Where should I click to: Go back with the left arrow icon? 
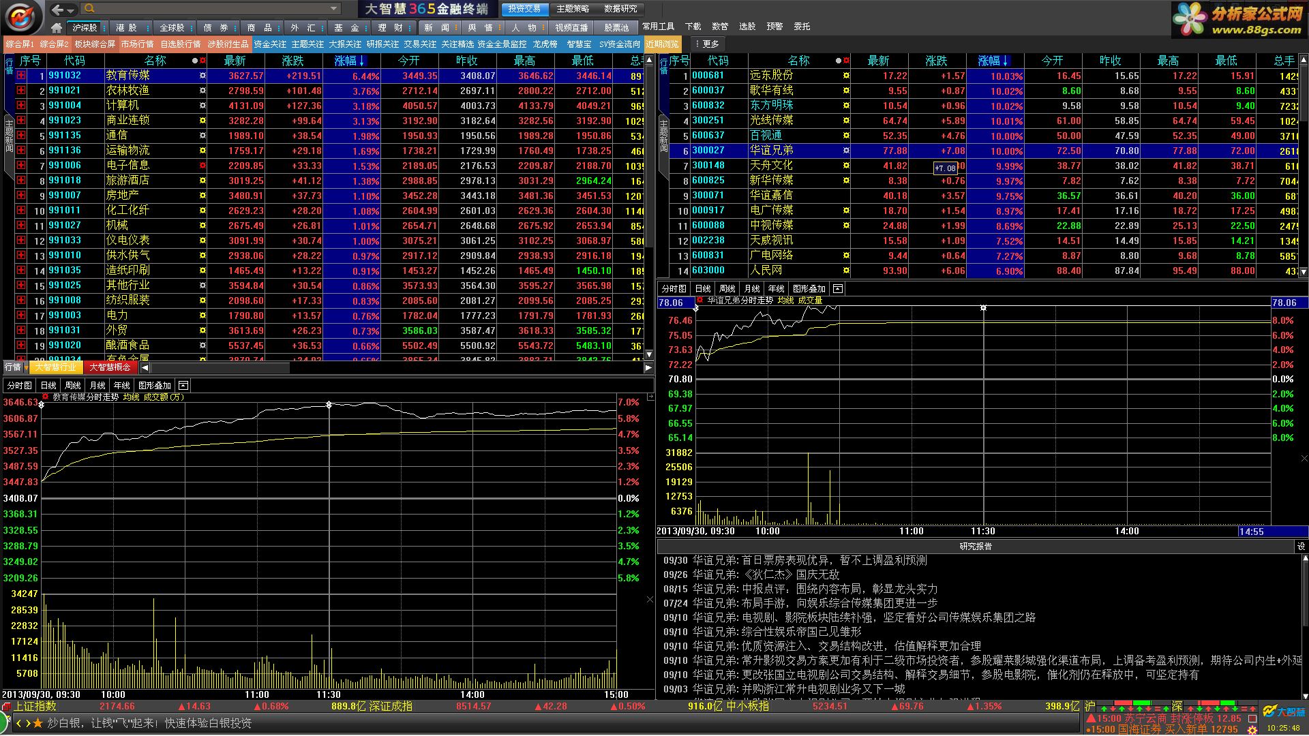point(57,9)
